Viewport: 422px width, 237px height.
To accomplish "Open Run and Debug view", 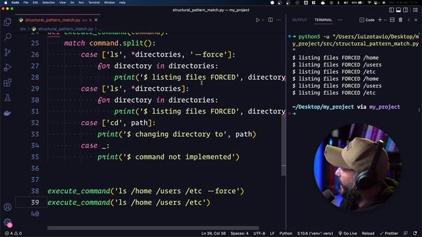I will point(7,67).
